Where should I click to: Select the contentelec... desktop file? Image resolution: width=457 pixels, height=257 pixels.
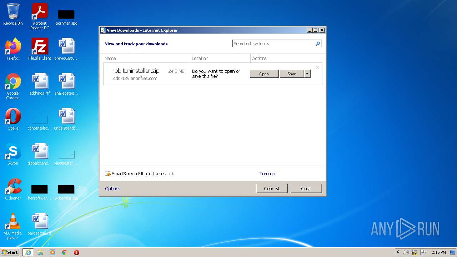(40, 121)
